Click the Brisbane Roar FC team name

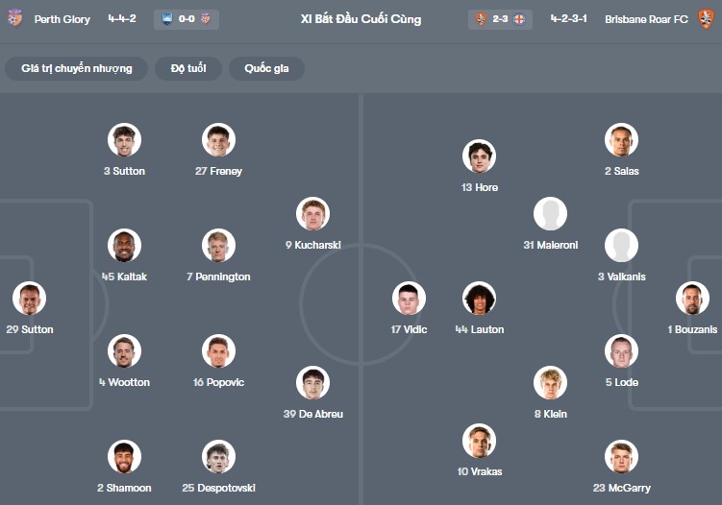pyautogui.click(x=646, y=19)
